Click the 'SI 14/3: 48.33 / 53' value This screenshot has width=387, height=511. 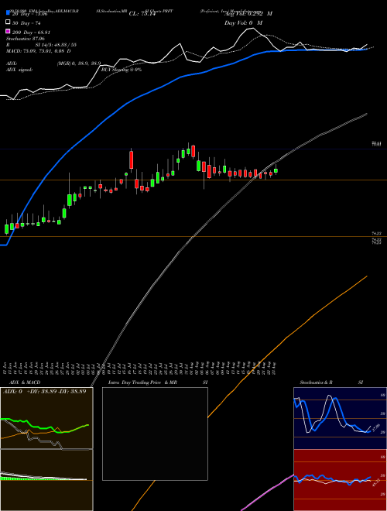(x=56, y=45)
